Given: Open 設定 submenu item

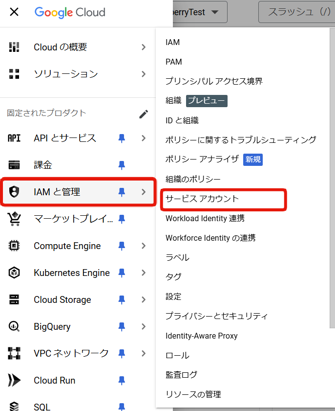Looking at the screenshot, I should 173,297.
